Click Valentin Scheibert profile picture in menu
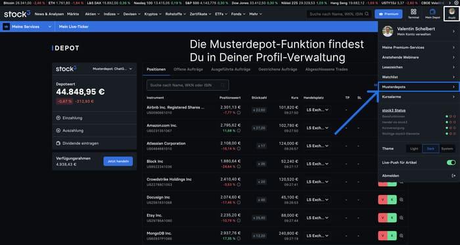This screenshot has height=245, width=460. pos(388,32)
